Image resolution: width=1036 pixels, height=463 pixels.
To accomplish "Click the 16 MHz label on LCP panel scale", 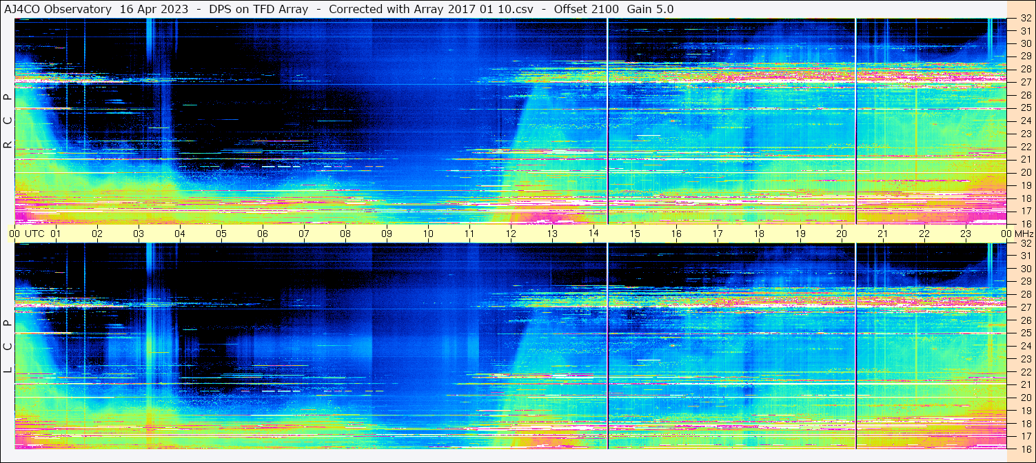I will [x=1025, y=449].
